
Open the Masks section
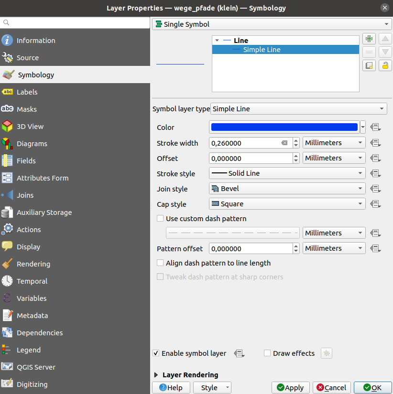[x=75, y=109]
